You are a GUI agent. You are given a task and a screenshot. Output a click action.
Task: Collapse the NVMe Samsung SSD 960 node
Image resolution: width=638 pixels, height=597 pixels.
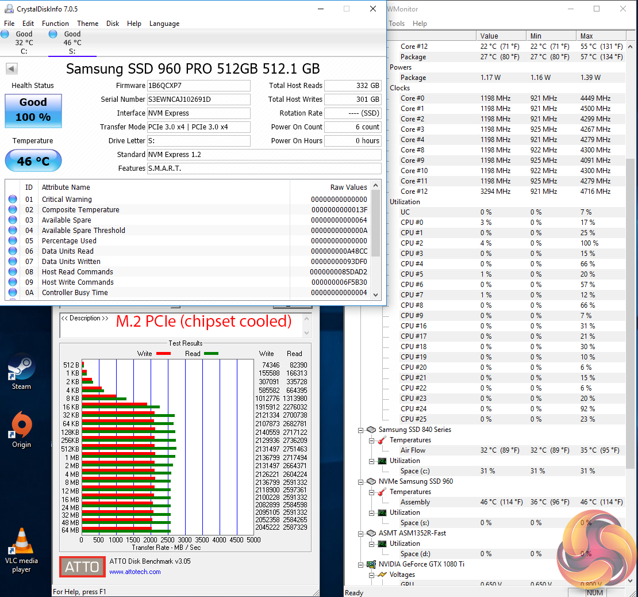pyautogui.click(x=360, y=482)
